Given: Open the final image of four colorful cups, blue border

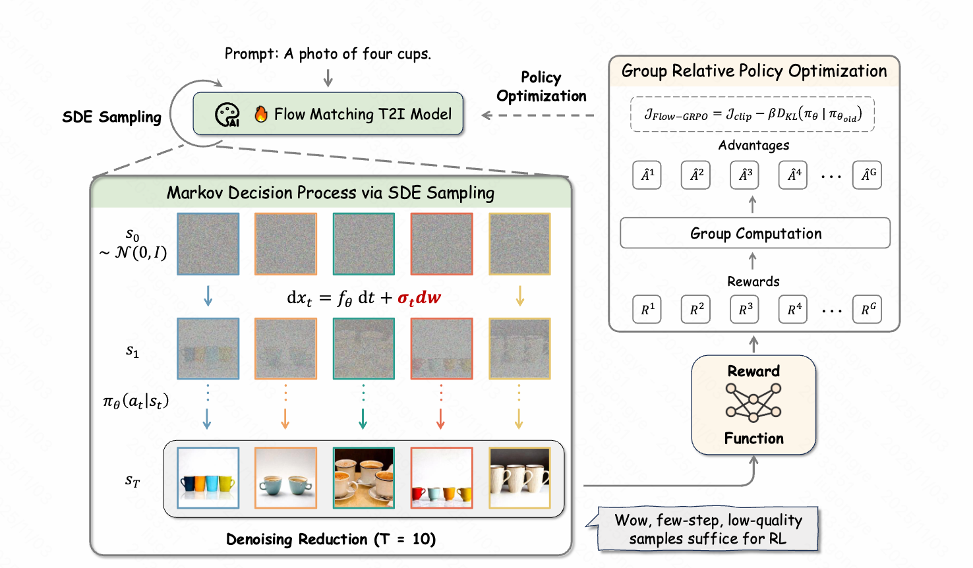Looking at the screenshot, I should (x=208, y=478).
